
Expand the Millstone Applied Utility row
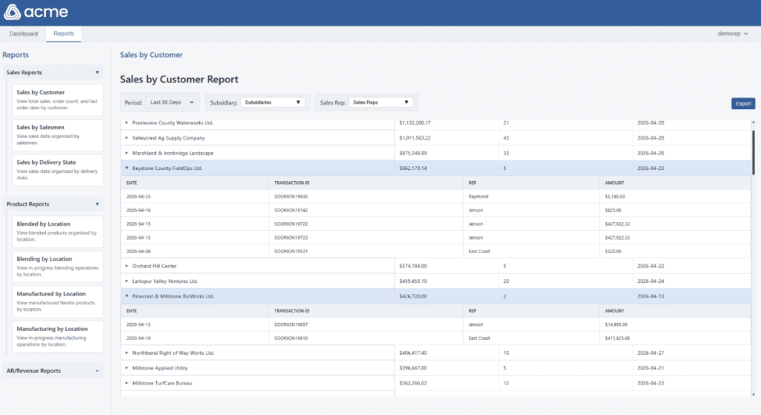coord(126,368)
